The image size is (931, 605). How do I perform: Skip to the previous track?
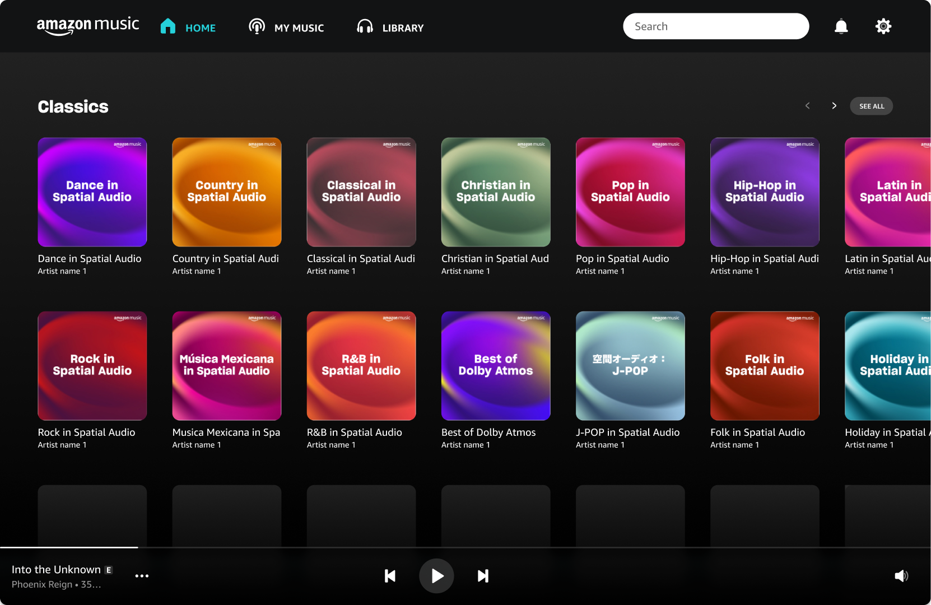[x=390, y=576]
